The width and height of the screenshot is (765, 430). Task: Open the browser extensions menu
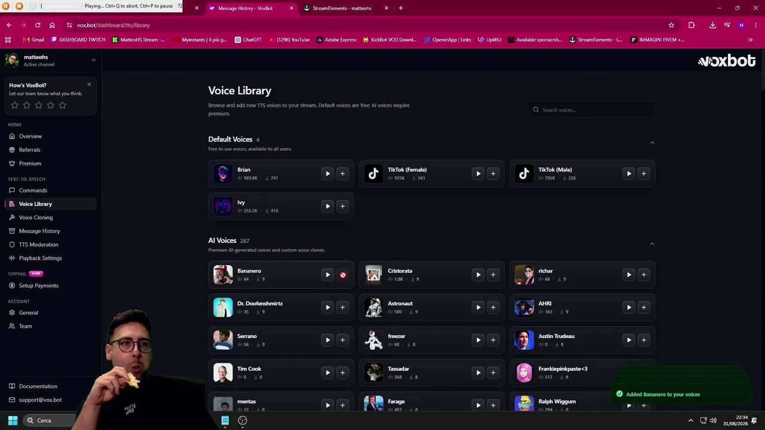[x=691, y=25]
